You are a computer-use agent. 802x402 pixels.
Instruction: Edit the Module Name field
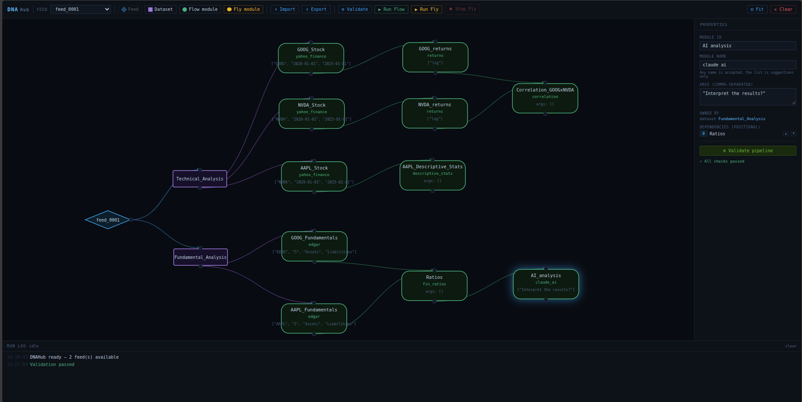coord(748,65)
